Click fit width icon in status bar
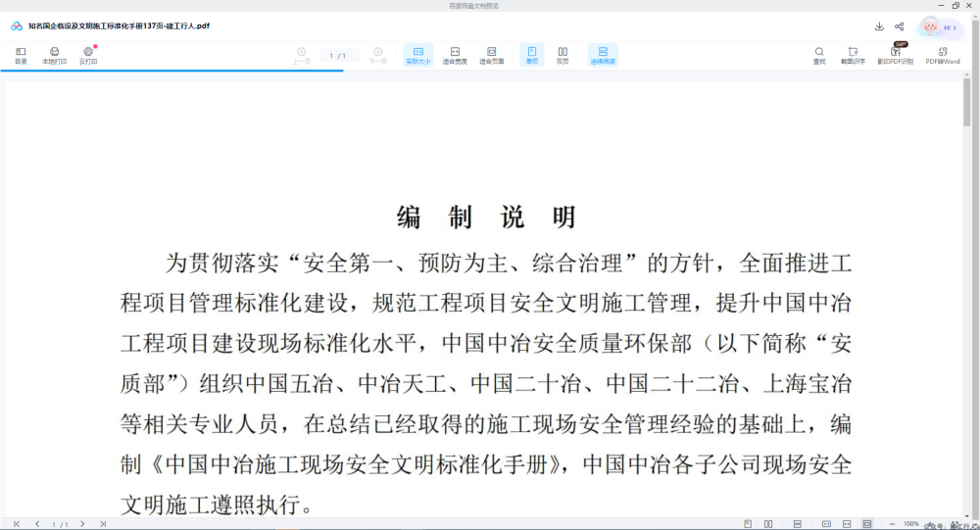This screenshot has width=980, height=530. 847,524
